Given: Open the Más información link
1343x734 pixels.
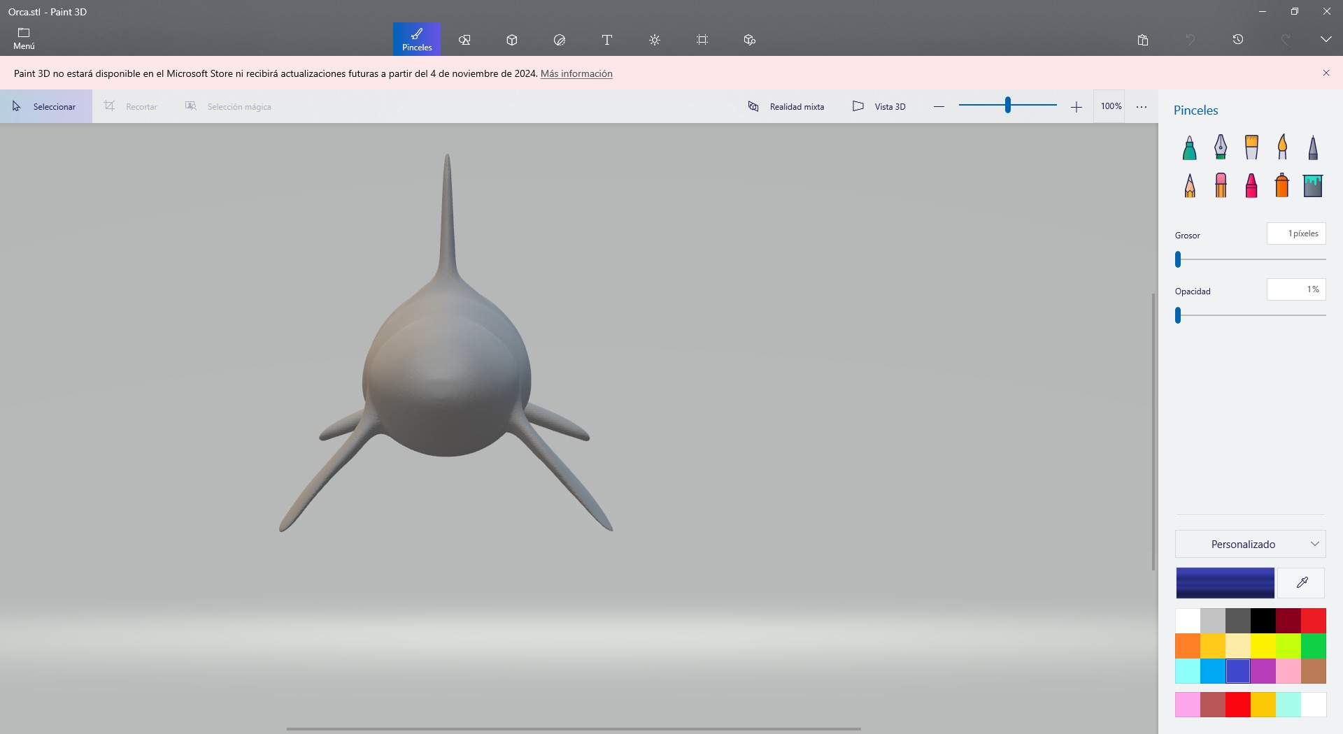Looking at the screenshot, I should 576,73.
